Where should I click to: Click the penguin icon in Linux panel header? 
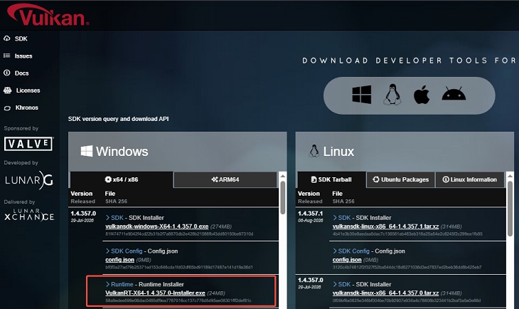click(x=314, y=151)
